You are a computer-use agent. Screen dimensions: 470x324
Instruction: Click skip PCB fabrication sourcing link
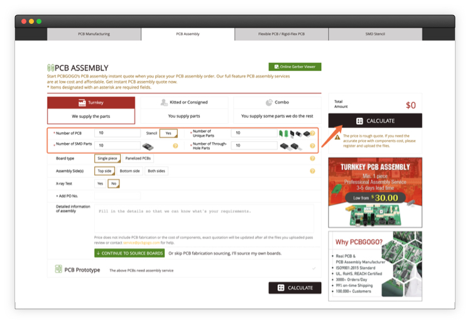coord(225,253)
